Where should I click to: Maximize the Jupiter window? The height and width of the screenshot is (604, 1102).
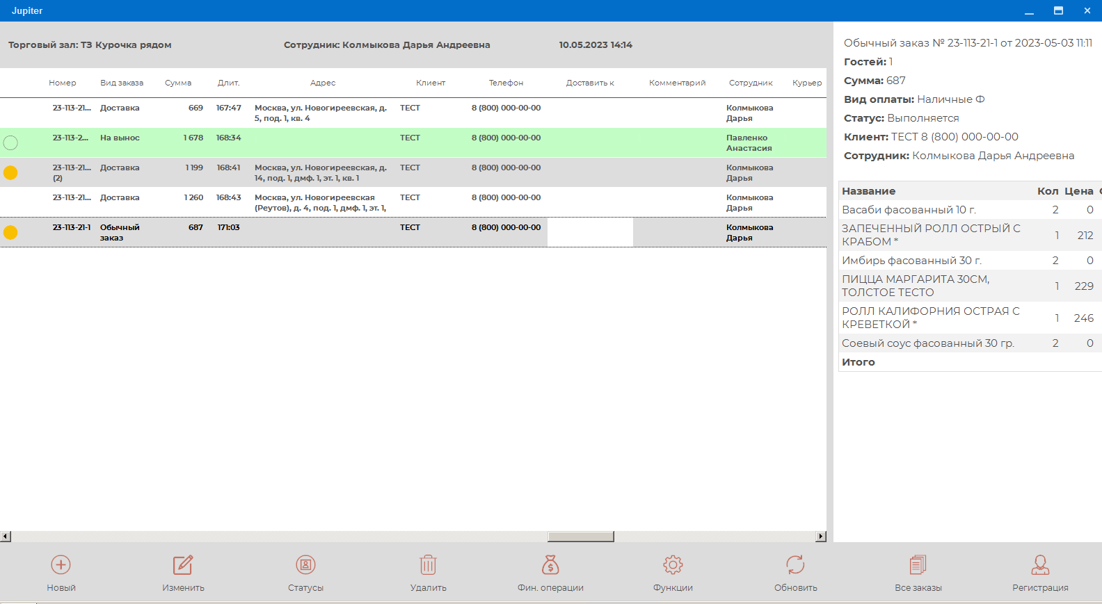(x=1058, y=10)
